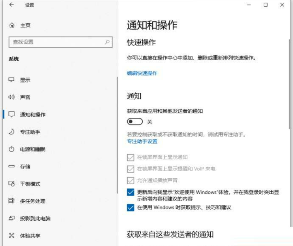Image resolution: width=293 pixels, height=246 pixels.
Task: Click the right pane vertical scrollbar
Action: pyautogui.click(x=289, y=84)
